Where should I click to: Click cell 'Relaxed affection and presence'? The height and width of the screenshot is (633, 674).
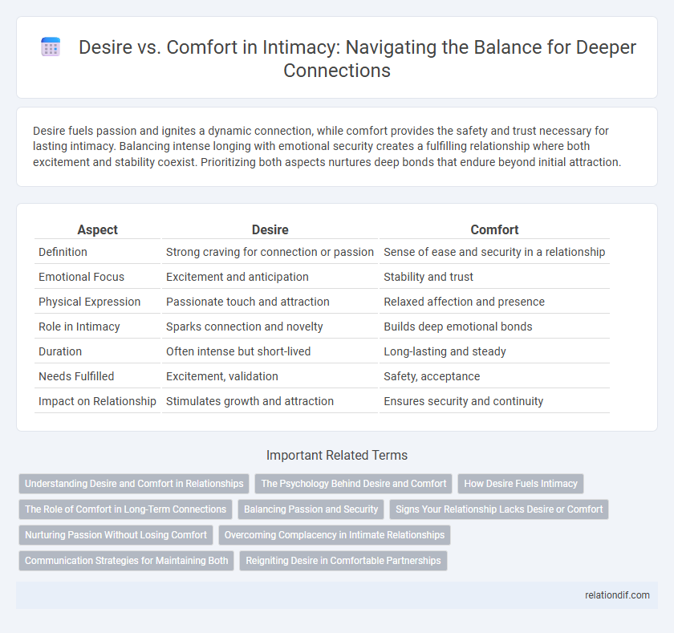[465, 302]
